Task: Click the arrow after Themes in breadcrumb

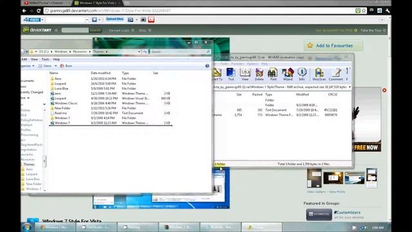Action: point(106,52)
